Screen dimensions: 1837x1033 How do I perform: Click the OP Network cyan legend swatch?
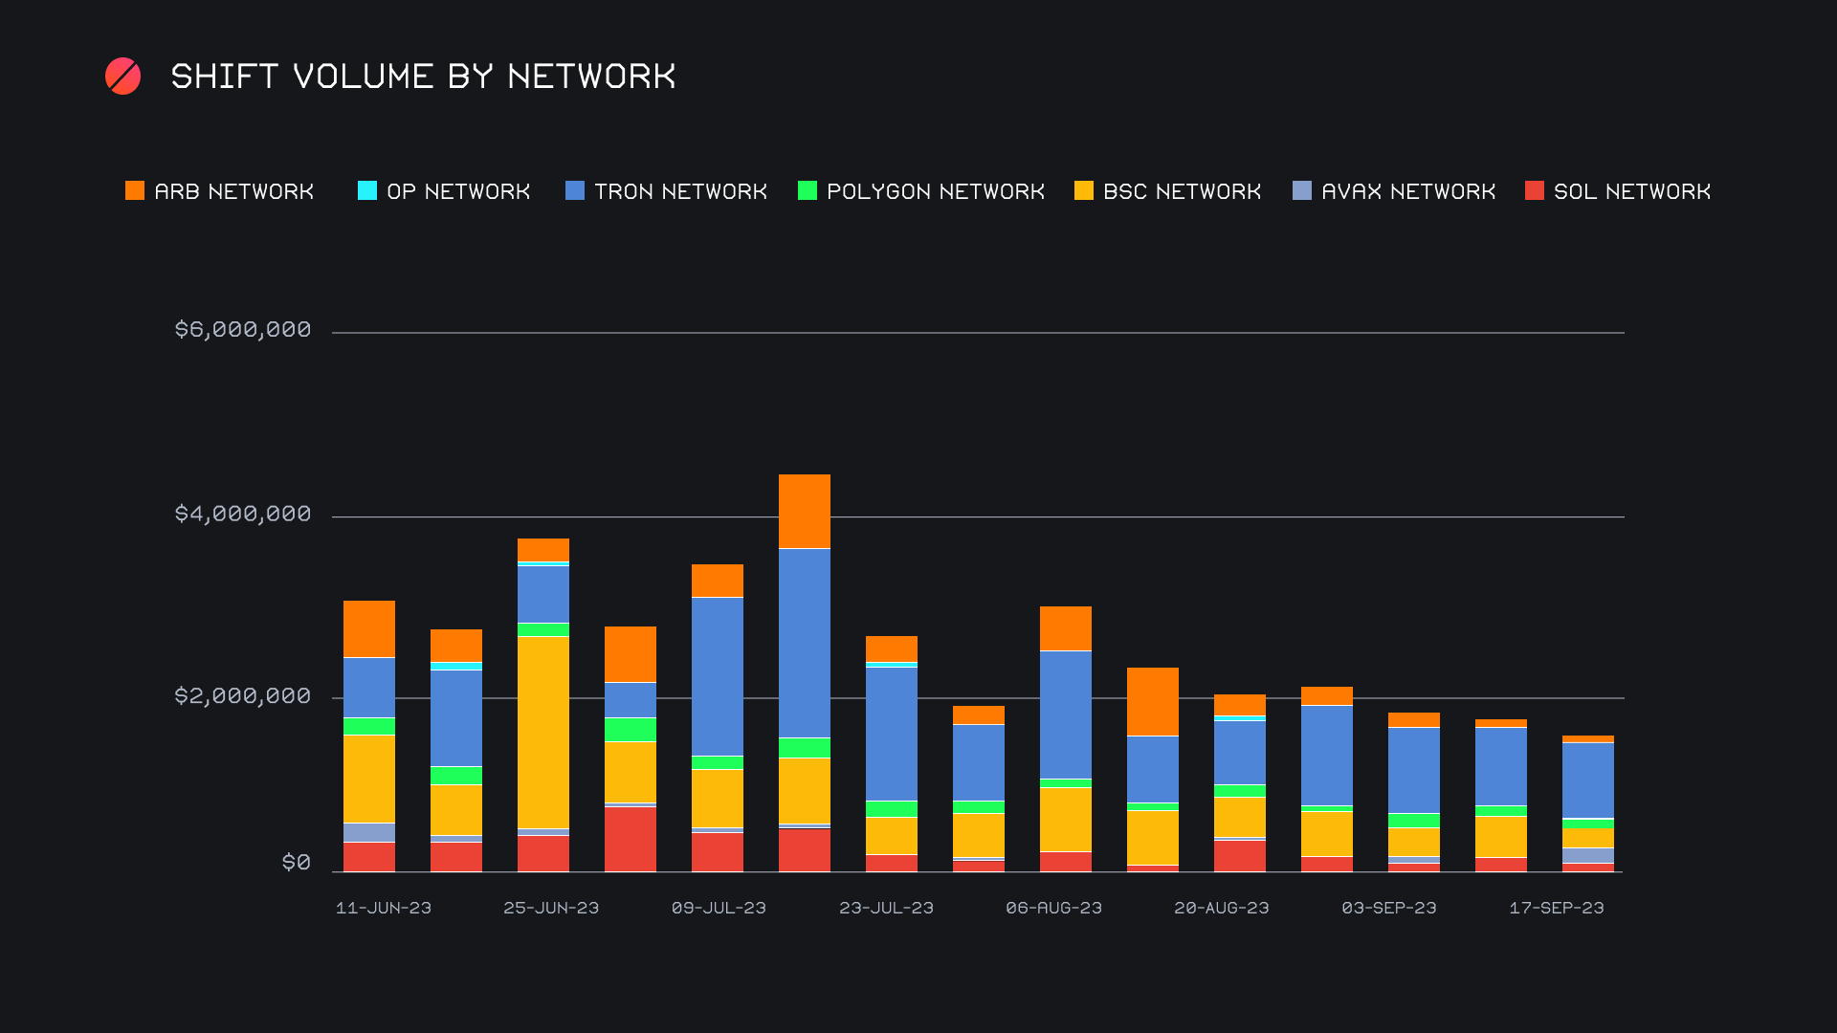[x=367, y=191]
